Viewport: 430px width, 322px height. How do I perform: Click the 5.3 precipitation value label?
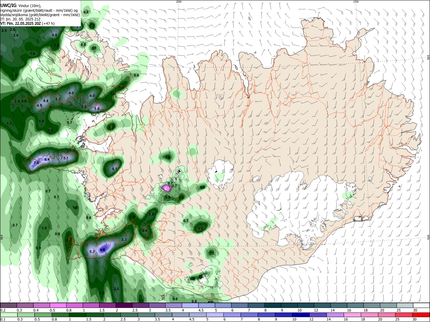tap(92, 252)
